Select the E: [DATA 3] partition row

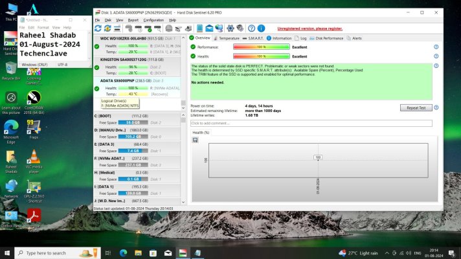click(x=137, y=148)
